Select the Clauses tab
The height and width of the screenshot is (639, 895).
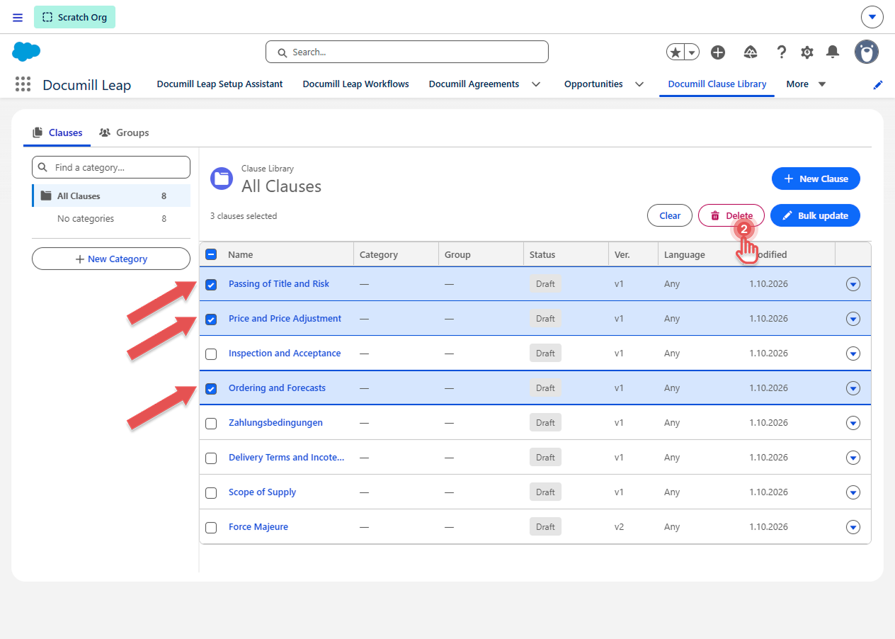(x=57, y=132)
